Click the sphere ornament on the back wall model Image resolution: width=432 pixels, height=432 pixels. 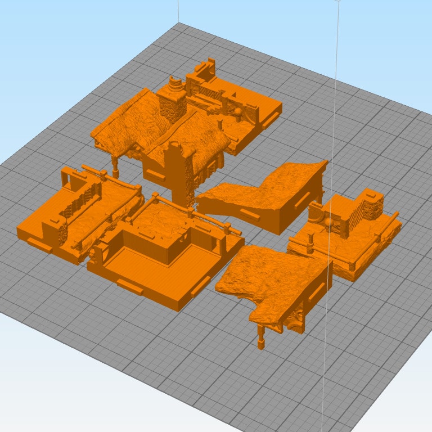coord(238,115)
